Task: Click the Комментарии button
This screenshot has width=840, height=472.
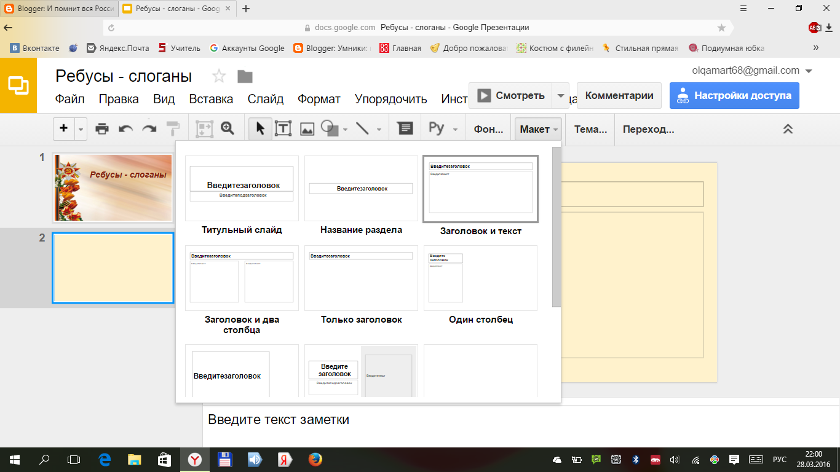Action: click(x=619, y=96)
